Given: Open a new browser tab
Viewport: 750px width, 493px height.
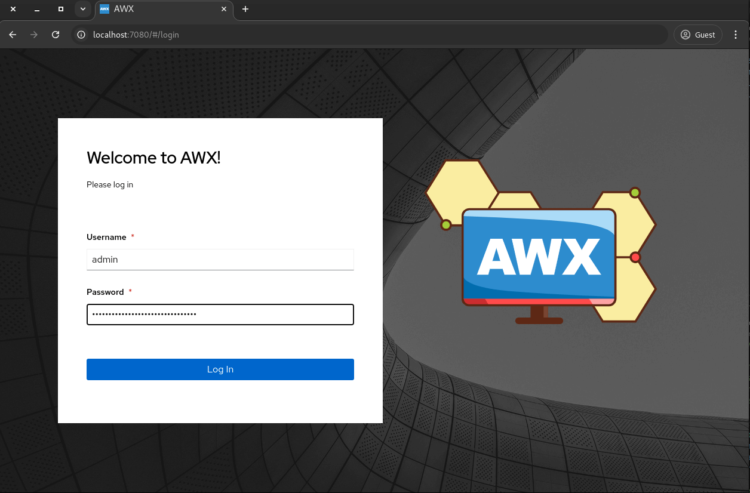Looking at the screenshot, I should [x=245, y=9].
